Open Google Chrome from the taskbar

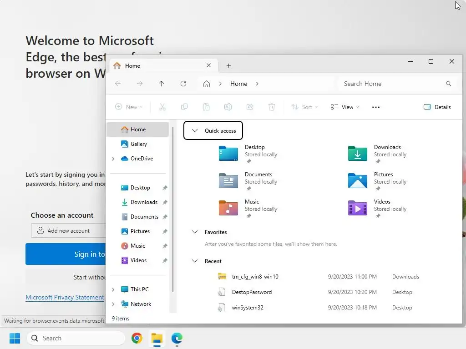coord(137,338)
